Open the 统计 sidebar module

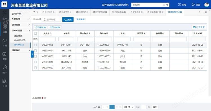[x=5, y=69]
